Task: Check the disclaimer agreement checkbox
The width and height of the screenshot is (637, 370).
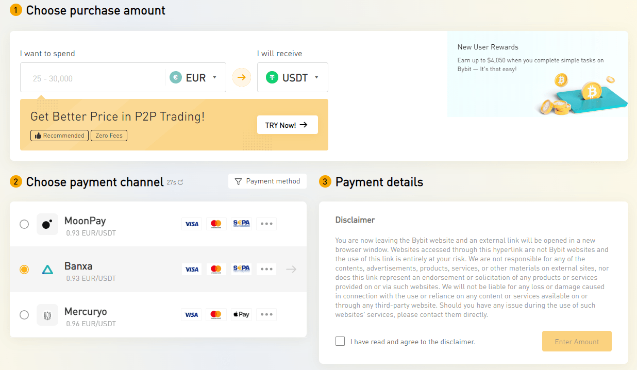Action: [x=340, y=341]
